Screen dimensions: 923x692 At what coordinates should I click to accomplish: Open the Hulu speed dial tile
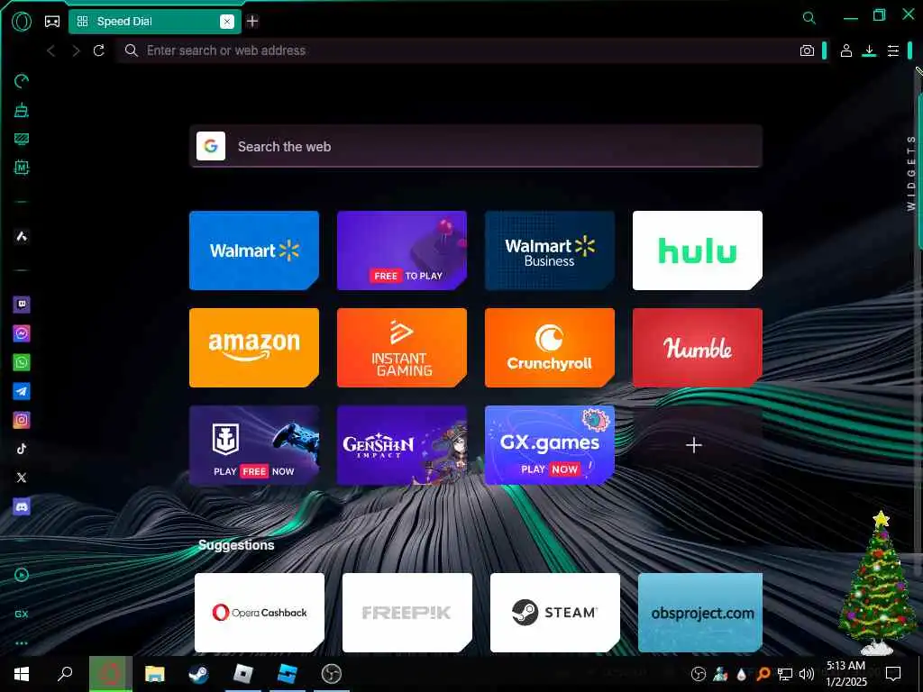[x=697, y=250]
